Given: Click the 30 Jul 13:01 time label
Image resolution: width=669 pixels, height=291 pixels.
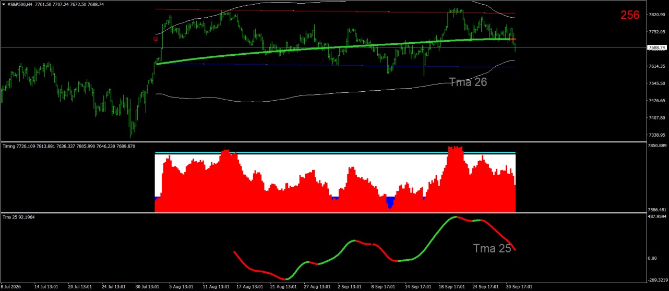Looking at the screenshot, I should pos(148,287).
